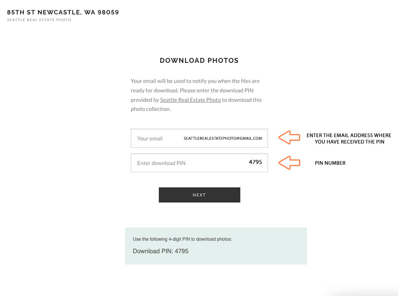Click the 'DOWNLOAD PHOTOS' heading

(199, 60)
